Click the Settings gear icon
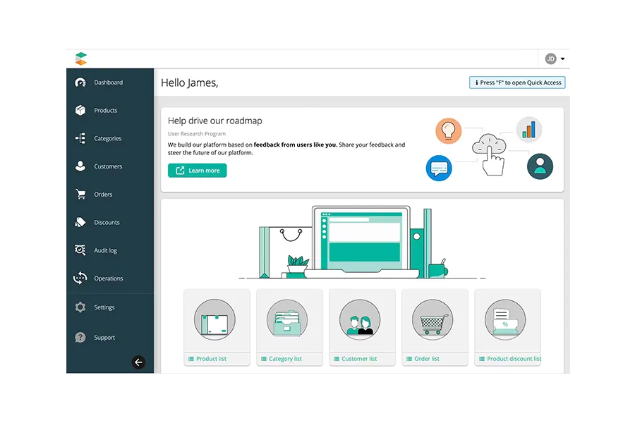635x423 pixels. (80, 307)
